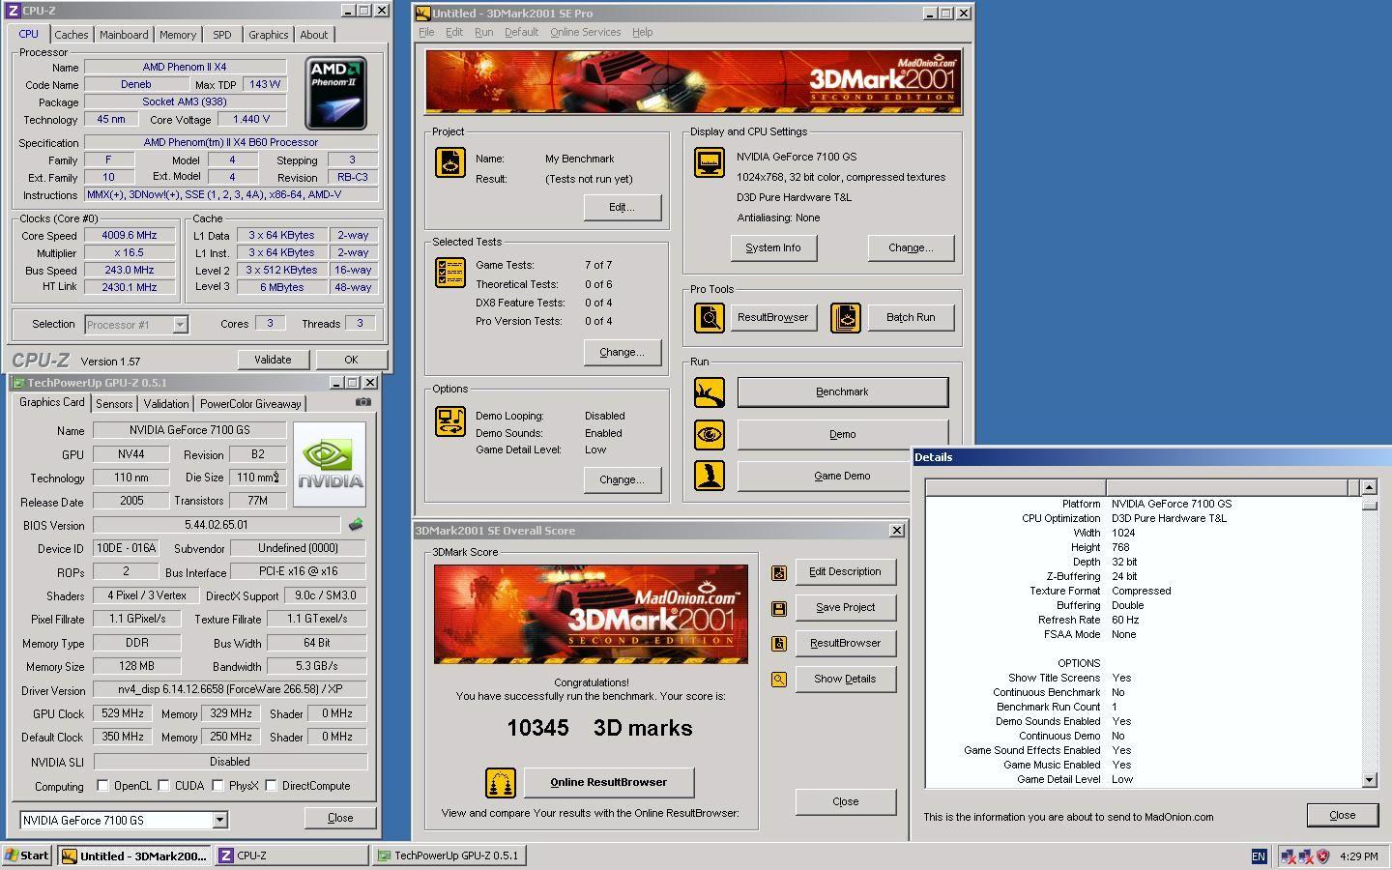The height and width of the screenshot is (870, 1392).
Task: Click the Save Project floppy icon
Action: coord(779,608)
